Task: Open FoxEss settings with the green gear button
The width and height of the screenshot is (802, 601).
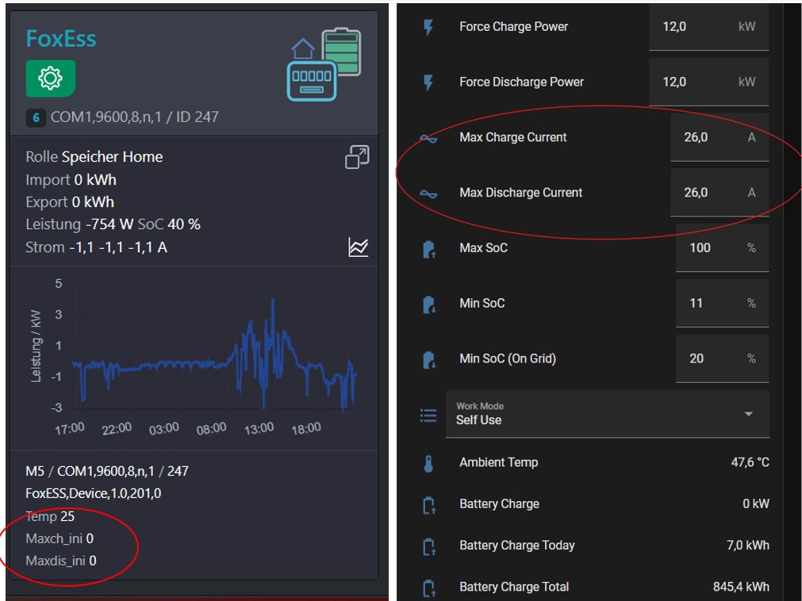Action: [x=51, y=78]
